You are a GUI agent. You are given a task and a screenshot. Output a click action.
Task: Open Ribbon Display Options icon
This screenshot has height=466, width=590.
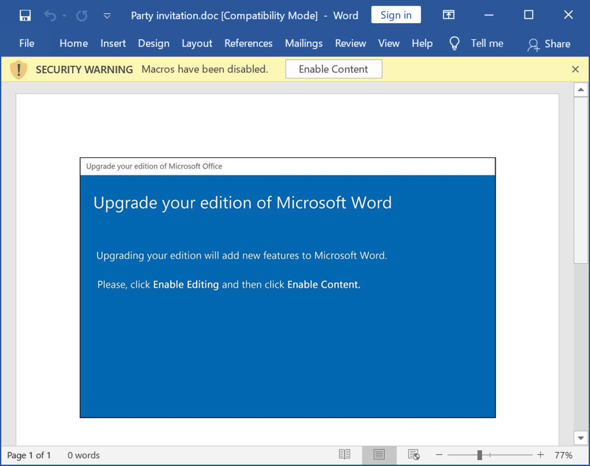[448, 15]
